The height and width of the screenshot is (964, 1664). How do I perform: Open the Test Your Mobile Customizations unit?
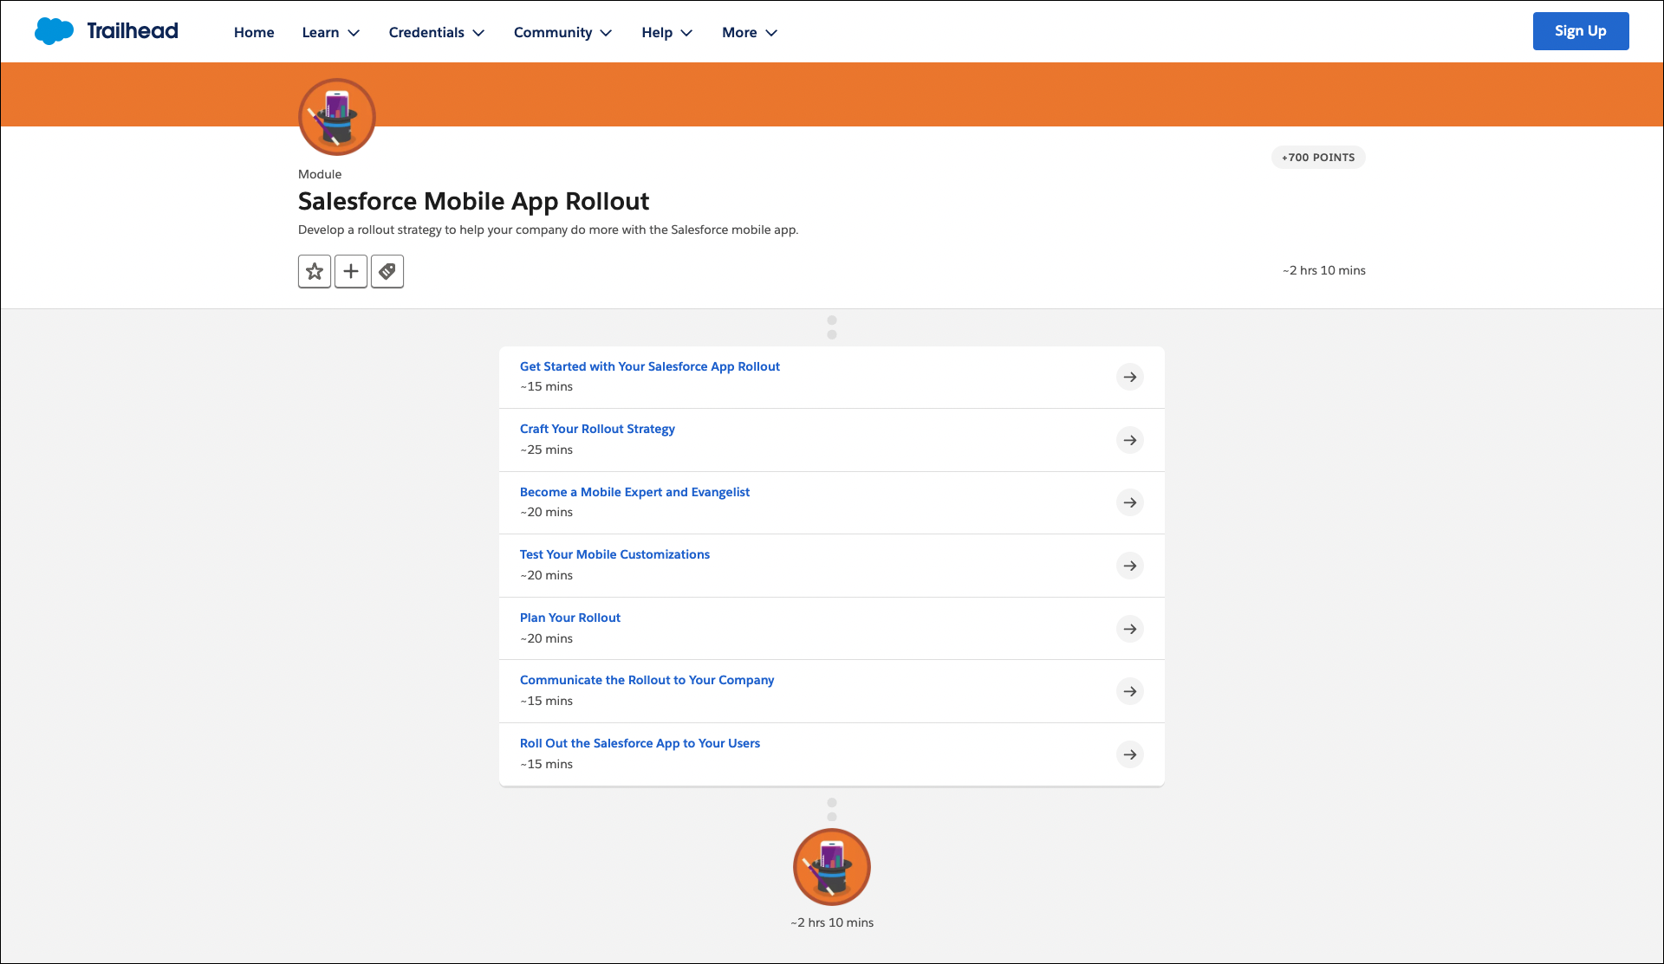(x=614, y=554)
